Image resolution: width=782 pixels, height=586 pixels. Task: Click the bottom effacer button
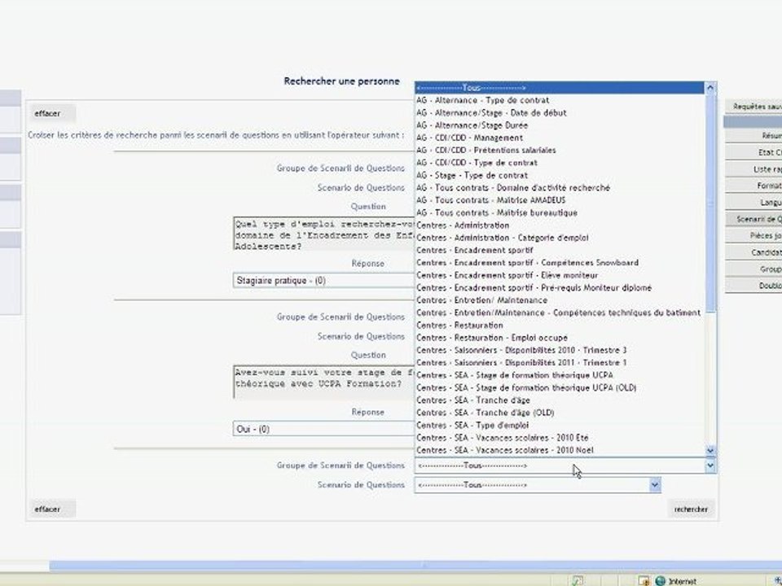coord(52,509)
